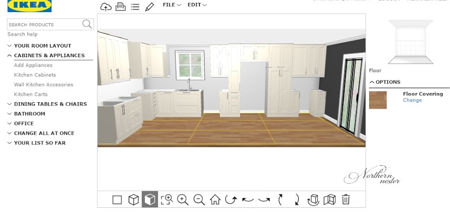
Task: Click the zoom-to-area selection icon
Action: tap(167, 200)
